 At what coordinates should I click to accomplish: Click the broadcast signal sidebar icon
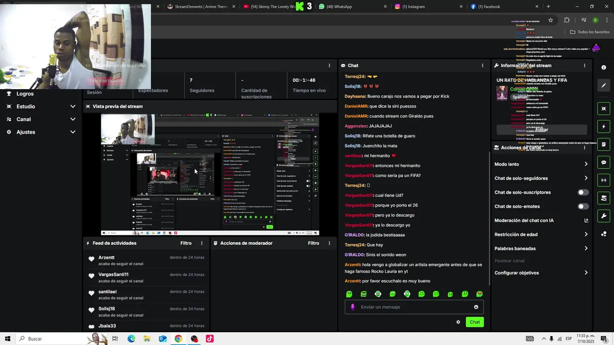click(x=603, y=180)
